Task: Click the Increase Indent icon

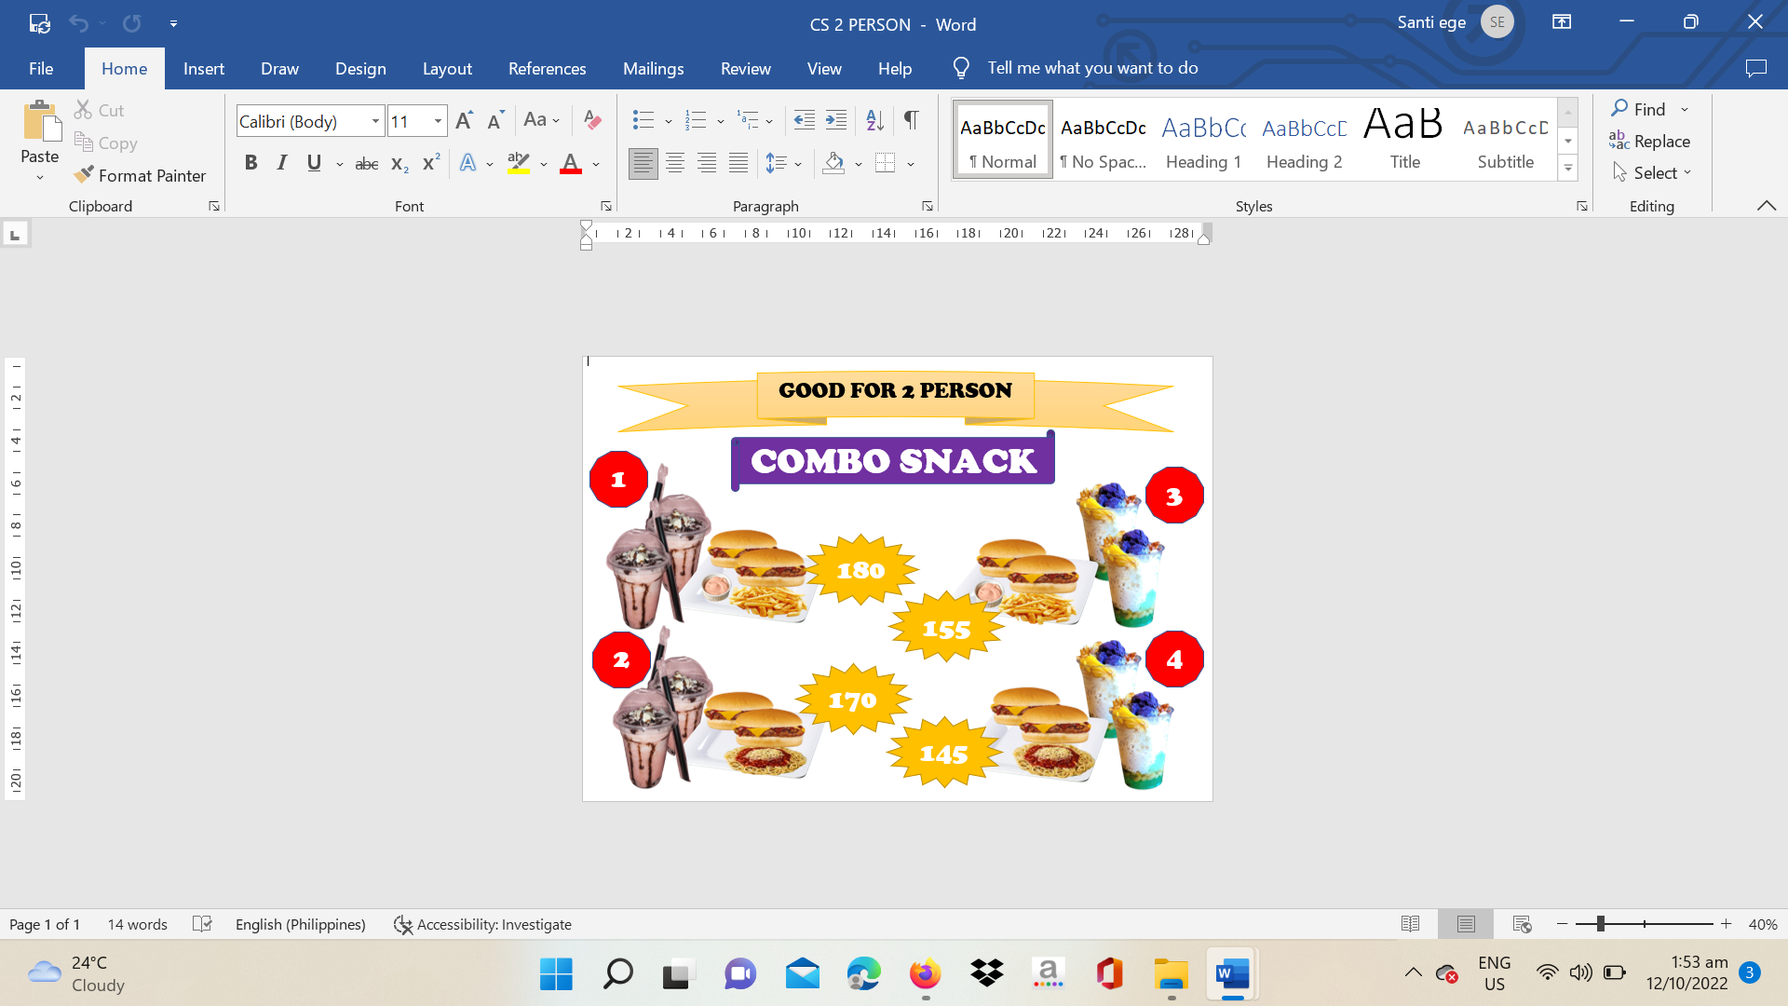Action: point(836,120)
